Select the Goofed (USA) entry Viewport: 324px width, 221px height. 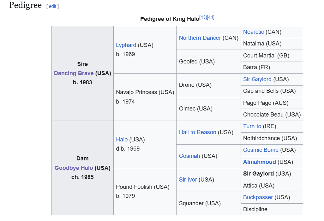click(x=197, y=62)
